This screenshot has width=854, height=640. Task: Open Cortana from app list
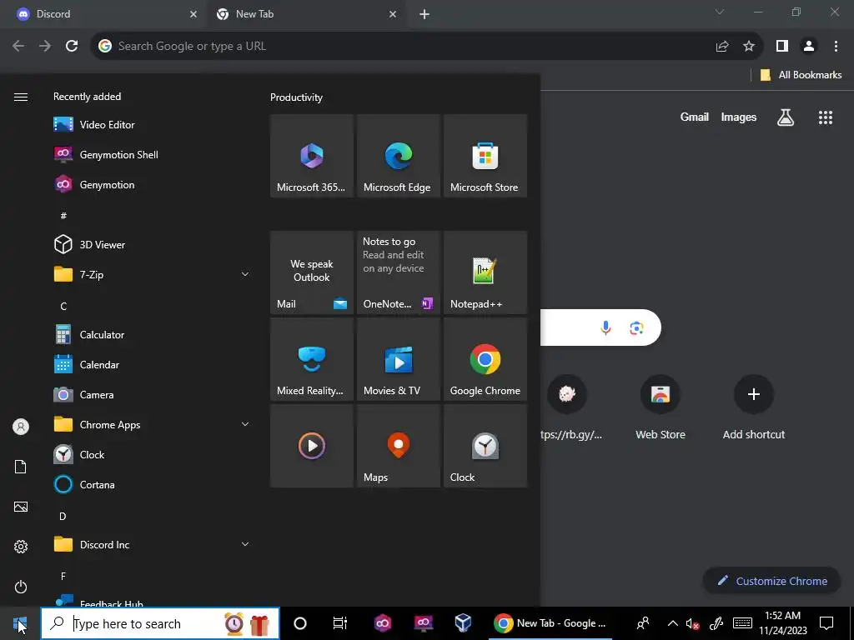[153, 484]
